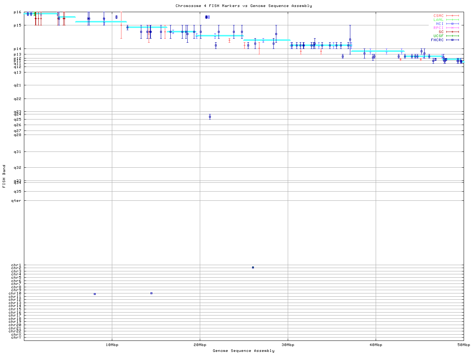The height and width of the screenshot is (353, 471).
Task: Click the 50Mbp x-axis tick label
Action: [x=463, y=345]
